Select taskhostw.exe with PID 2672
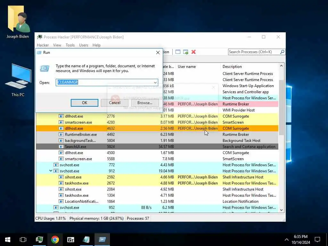This screenshot has width=328, height=246. 157,183
